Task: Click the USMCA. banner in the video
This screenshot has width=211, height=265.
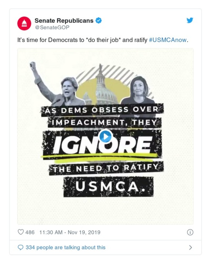Action: 108,187
